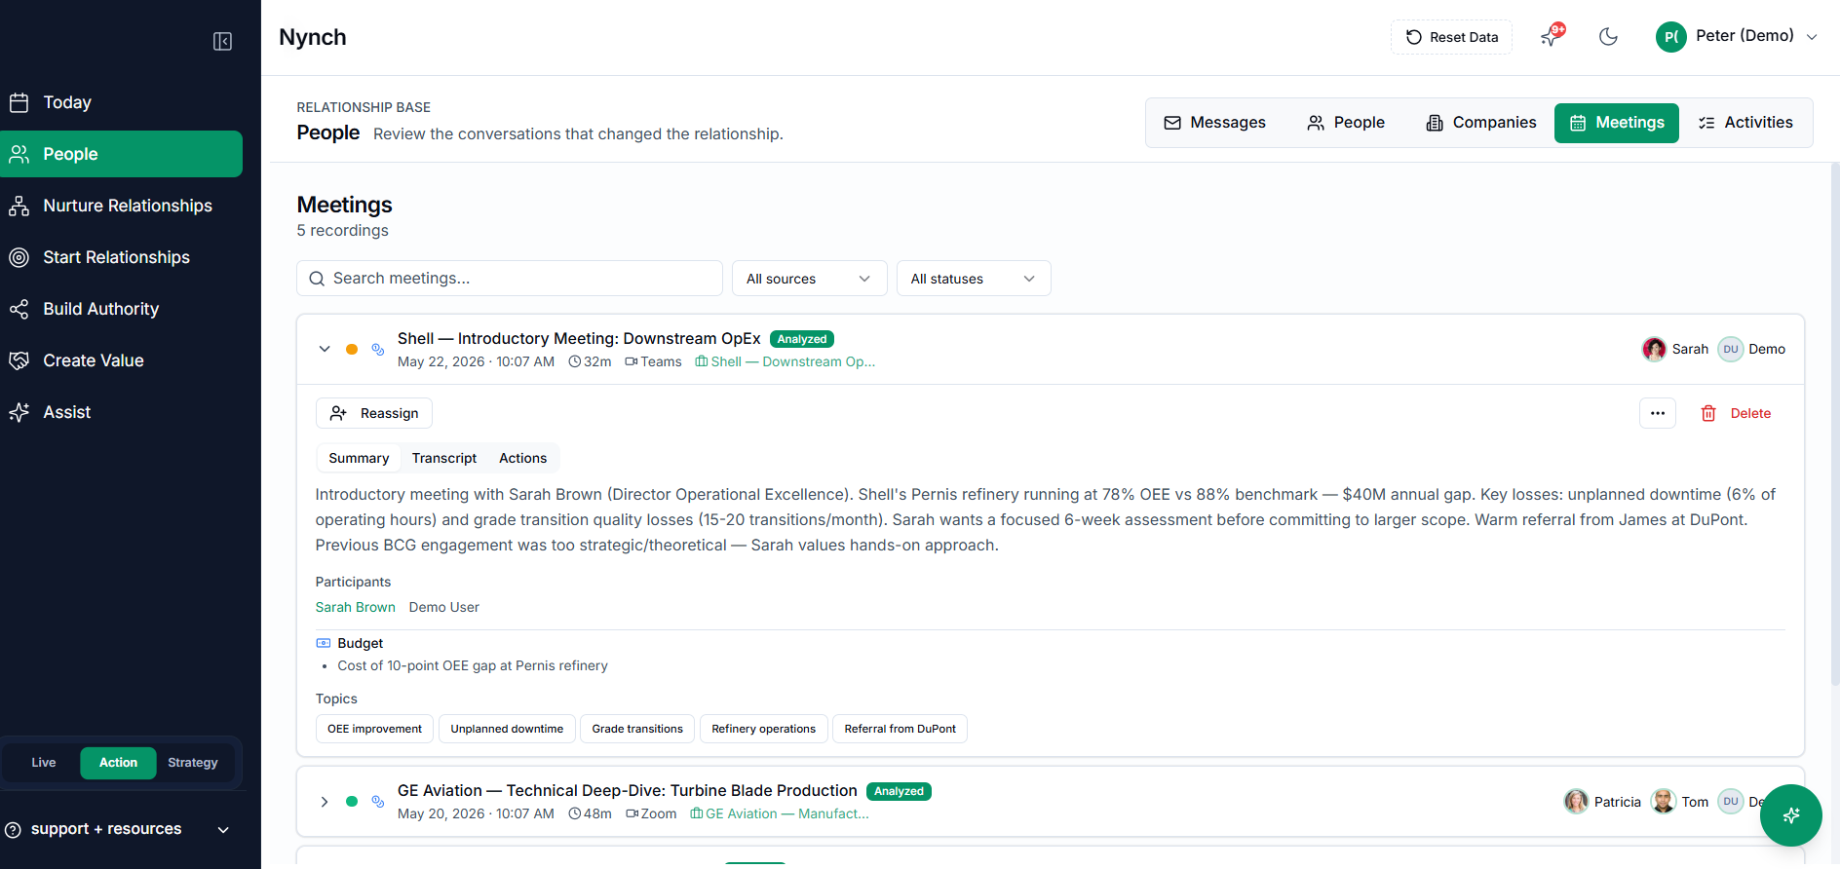Click link icon on Shell meeting
Viewport: 1840px width, 869px height.
point(378,349)
